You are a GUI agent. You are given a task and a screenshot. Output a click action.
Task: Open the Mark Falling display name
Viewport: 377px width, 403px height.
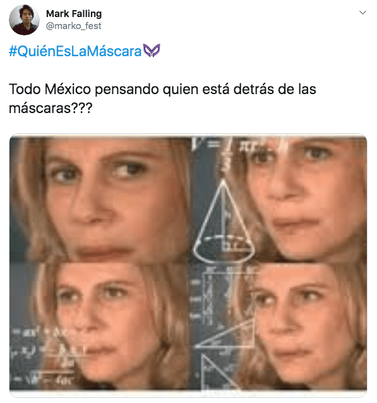point(74,14)
